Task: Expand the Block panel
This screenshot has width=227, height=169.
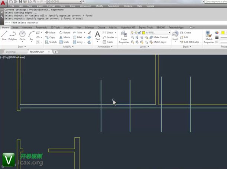Action: 187,47
